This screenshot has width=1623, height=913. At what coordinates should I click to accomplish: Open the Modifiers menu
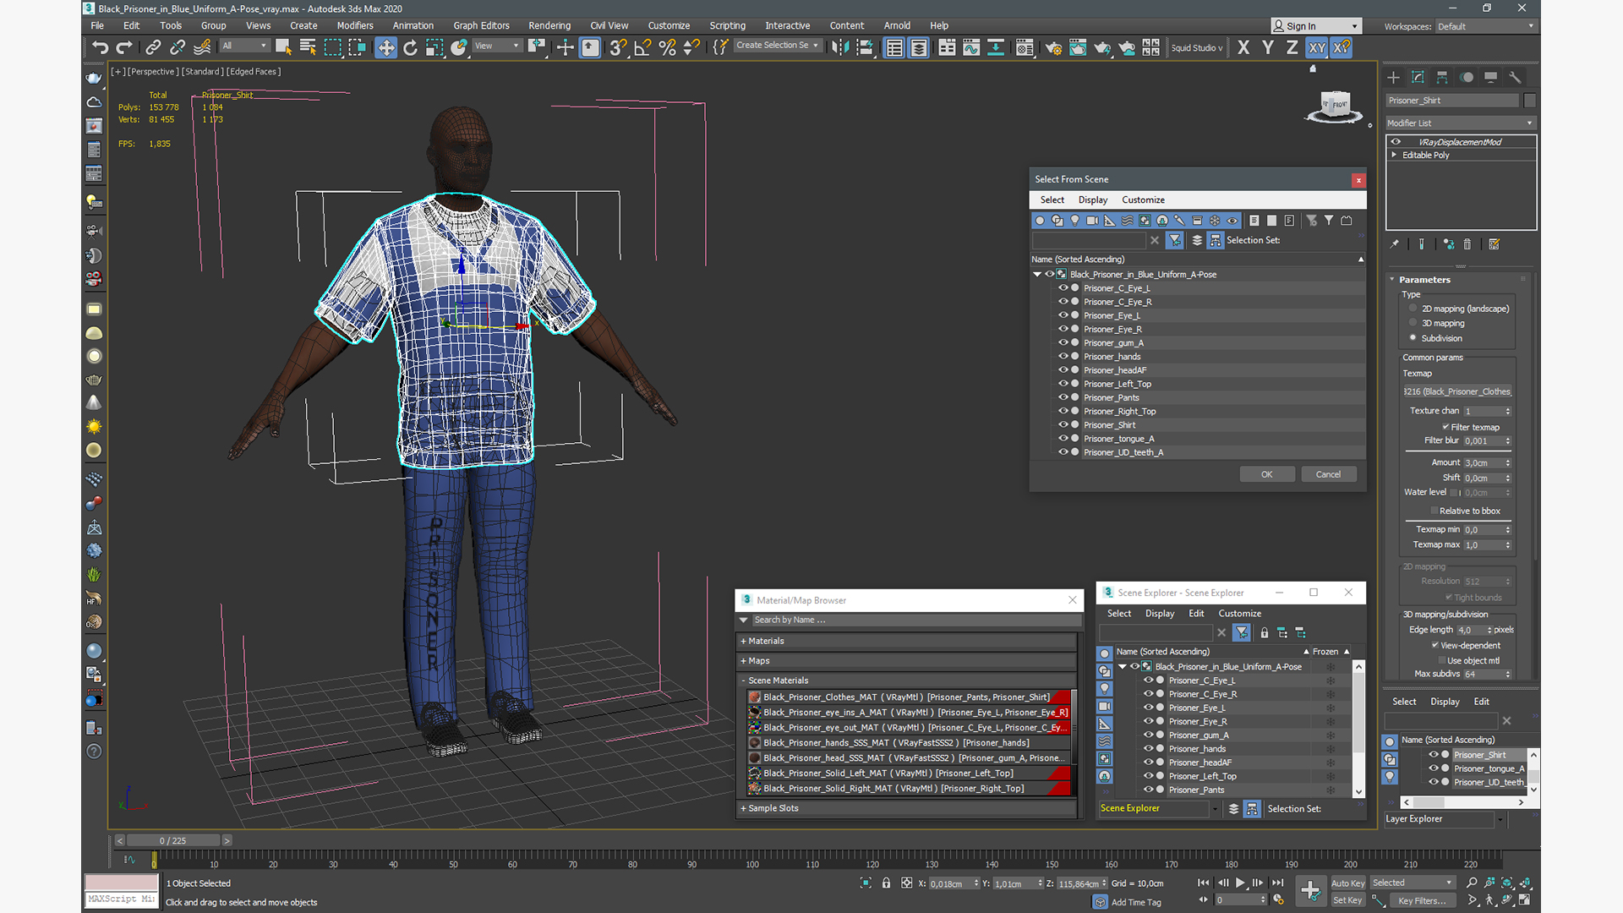pos(354,25)
